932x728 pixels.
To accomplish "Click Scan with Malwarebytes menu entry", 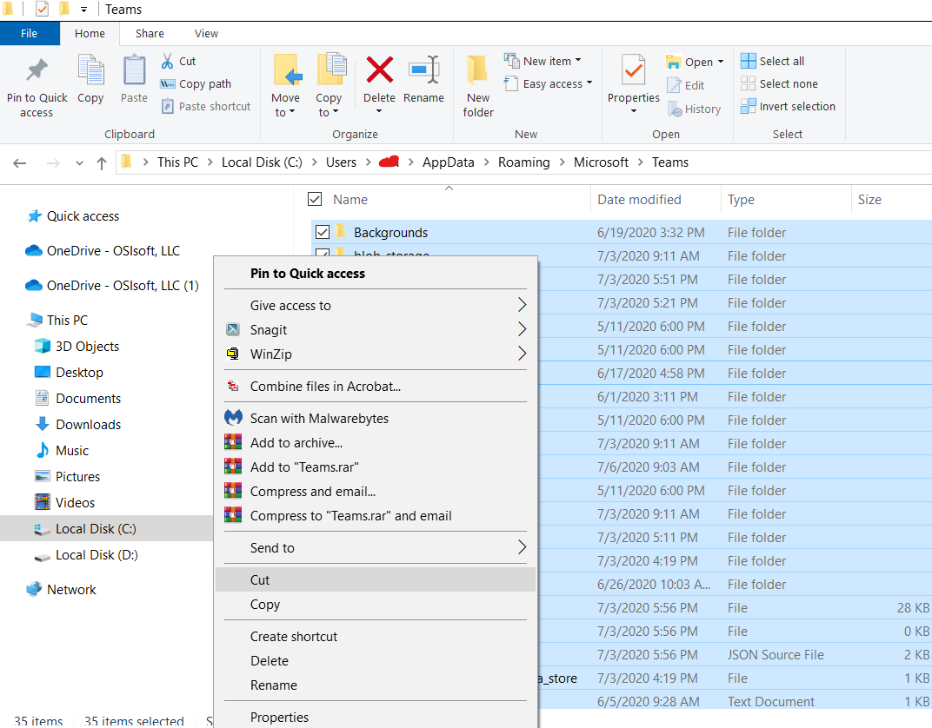I will coord(319,419).
